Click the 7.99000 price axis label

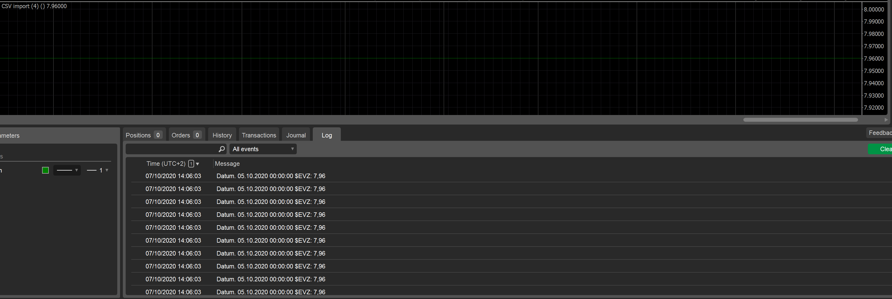point(874,21)
